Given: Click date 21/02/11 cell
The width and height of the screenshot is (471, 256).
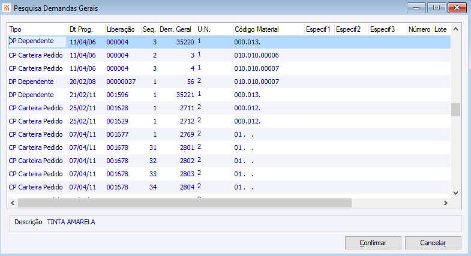Looking at the screenshot, I should [x=83, y=95].
